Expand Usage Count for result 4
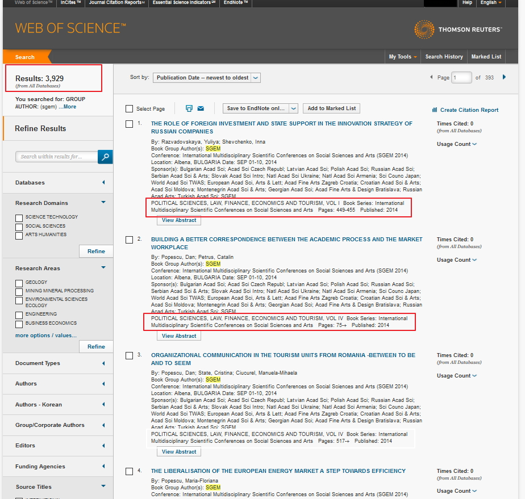 coord(457,491)
